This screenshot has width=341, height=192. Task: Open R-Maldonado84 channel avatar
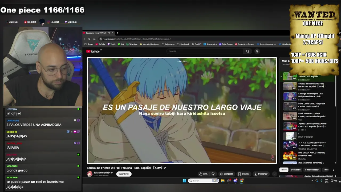point(90,174)
